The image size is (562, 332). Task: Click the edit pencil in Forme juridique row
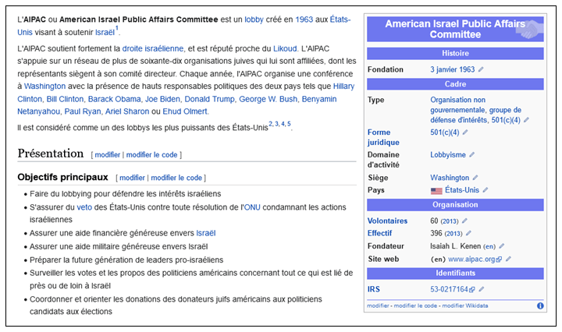[x=465, y=132]
